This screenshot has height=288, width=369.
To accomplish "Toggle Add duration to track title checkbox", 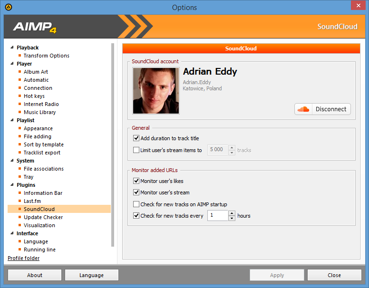I will click(136, 138).
